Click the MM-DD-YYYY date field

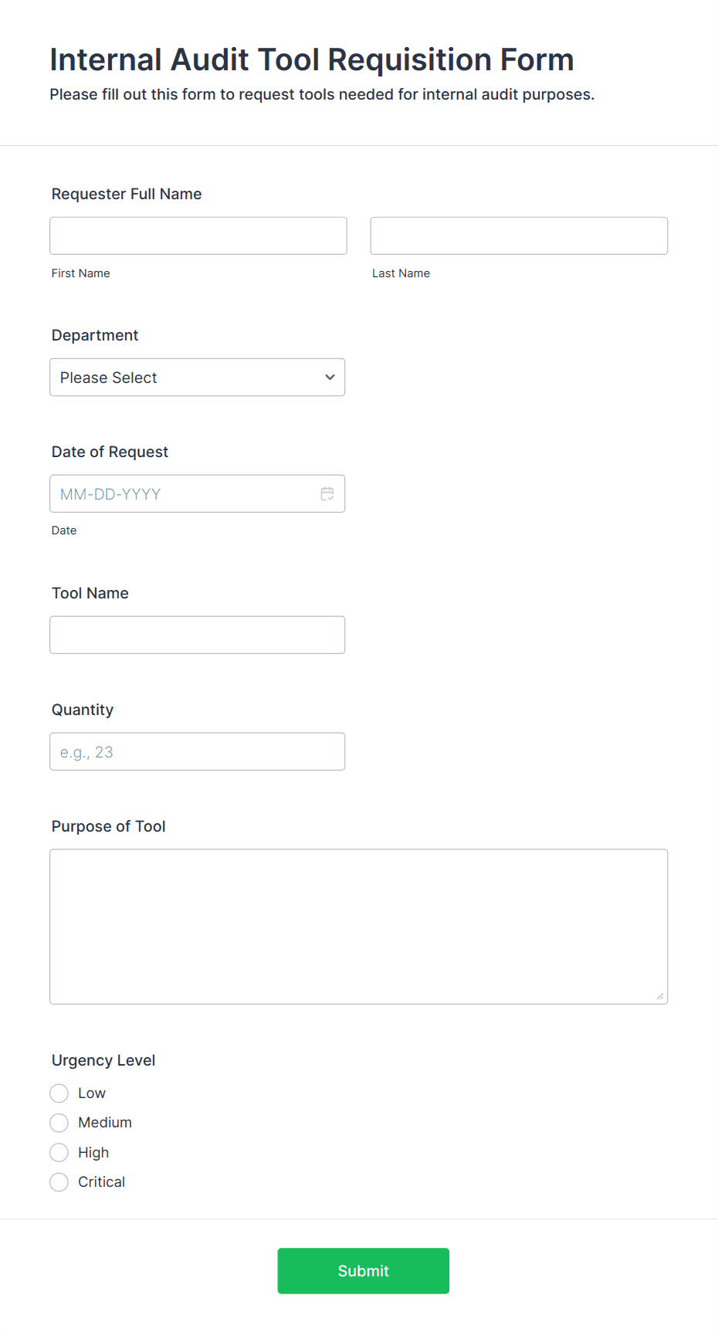(x=198, y=493)
